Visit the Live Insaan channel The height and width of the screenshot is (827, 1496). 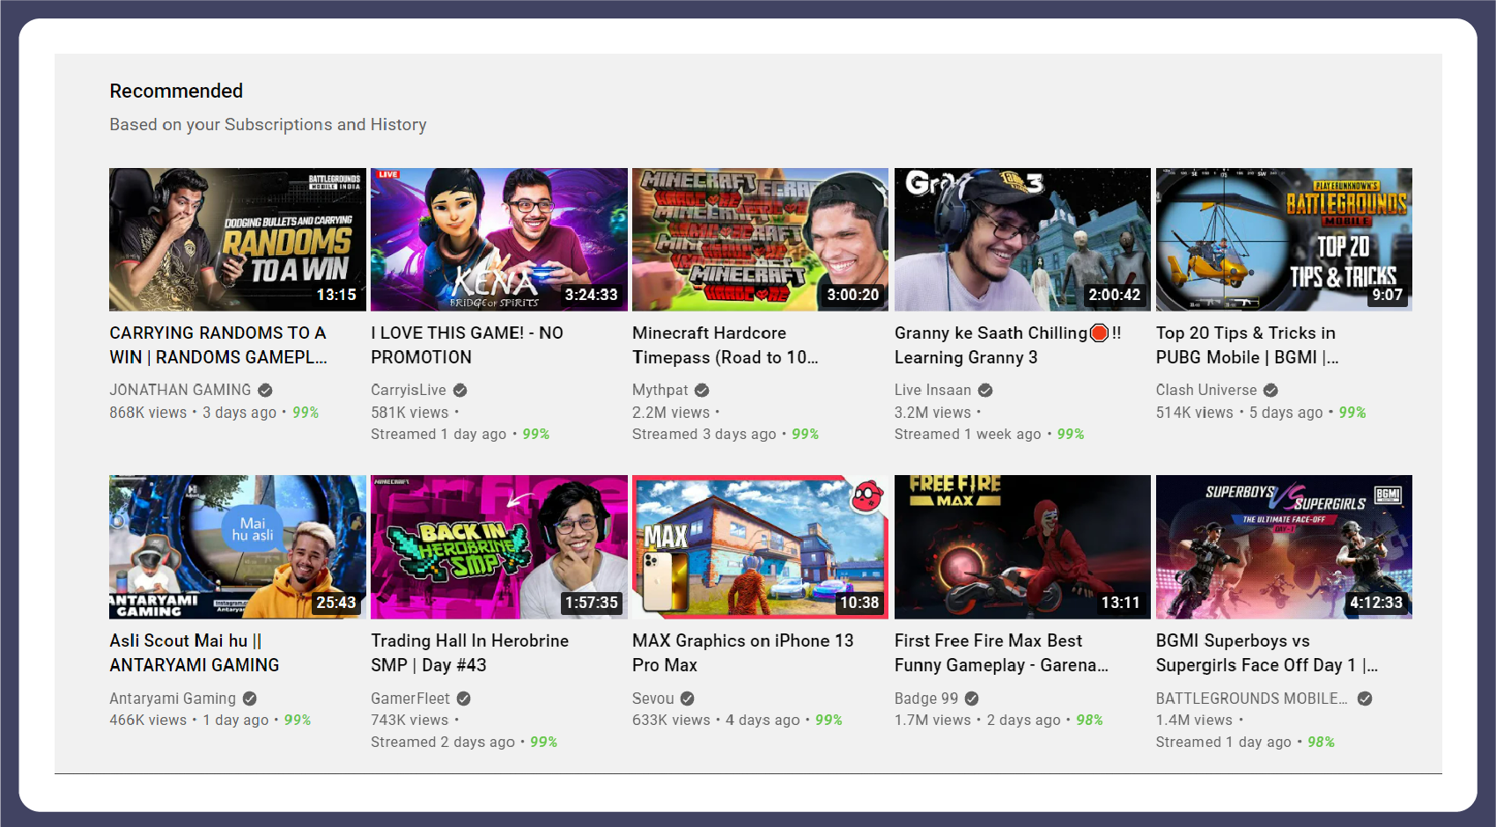point(932,390)
